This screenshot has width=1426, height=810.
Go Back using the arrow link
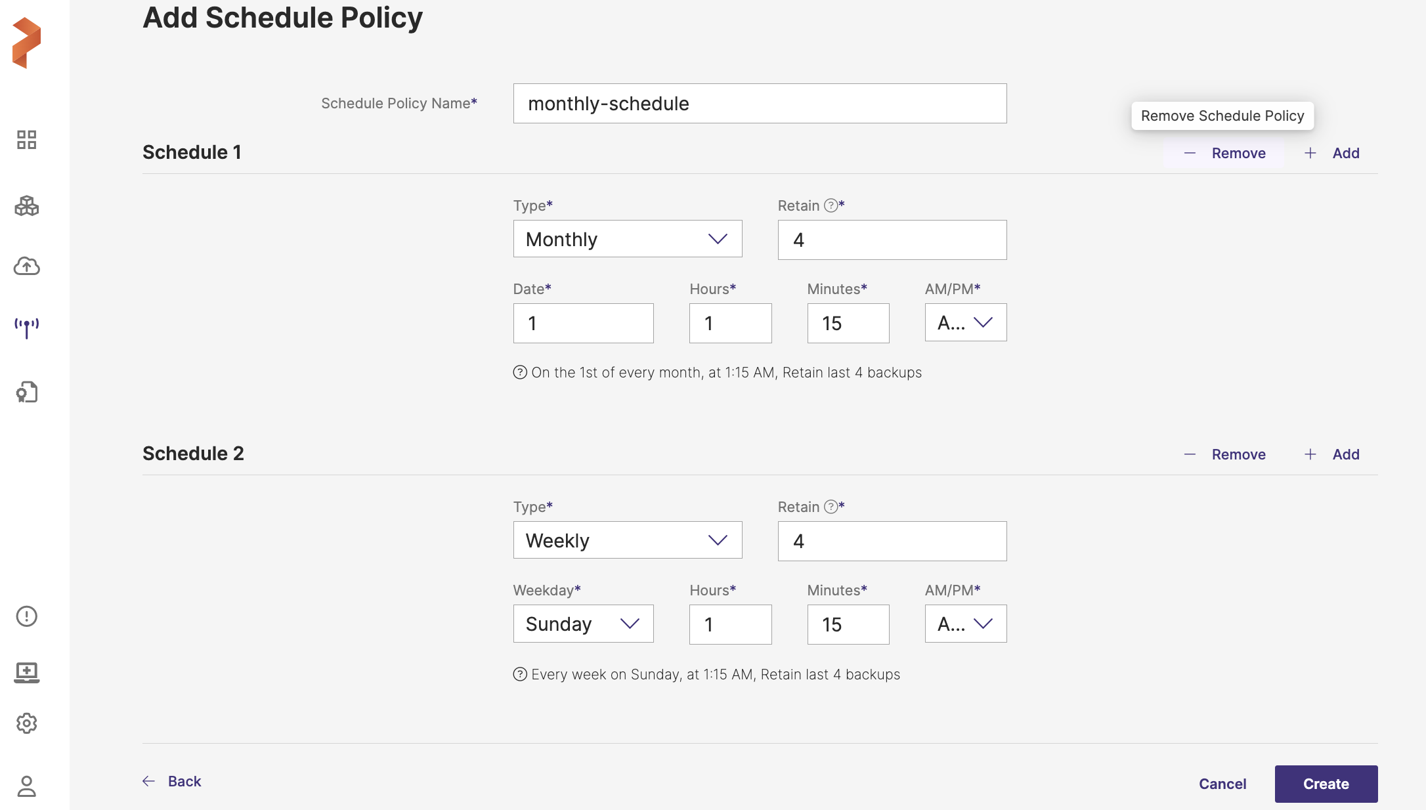click(172, 781)
